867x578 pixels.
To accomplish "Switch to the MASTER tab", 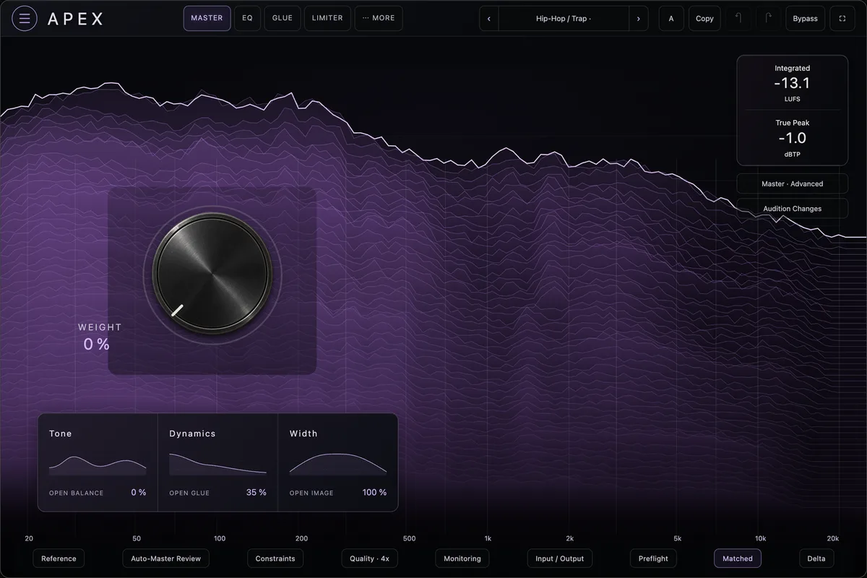I will click(207, 18).
